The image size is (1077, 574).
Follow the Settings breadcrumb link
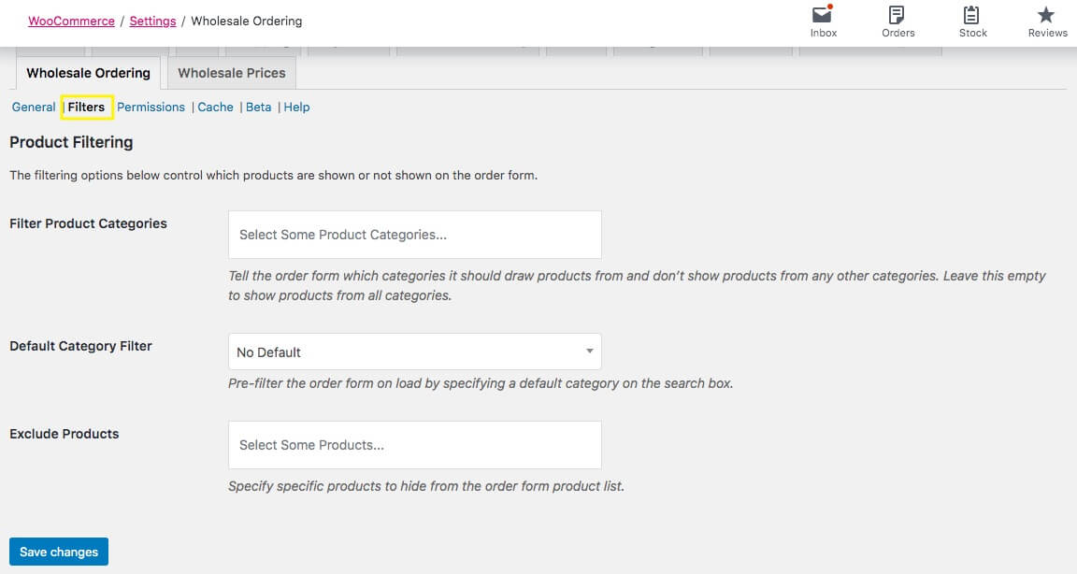[152, 21]
